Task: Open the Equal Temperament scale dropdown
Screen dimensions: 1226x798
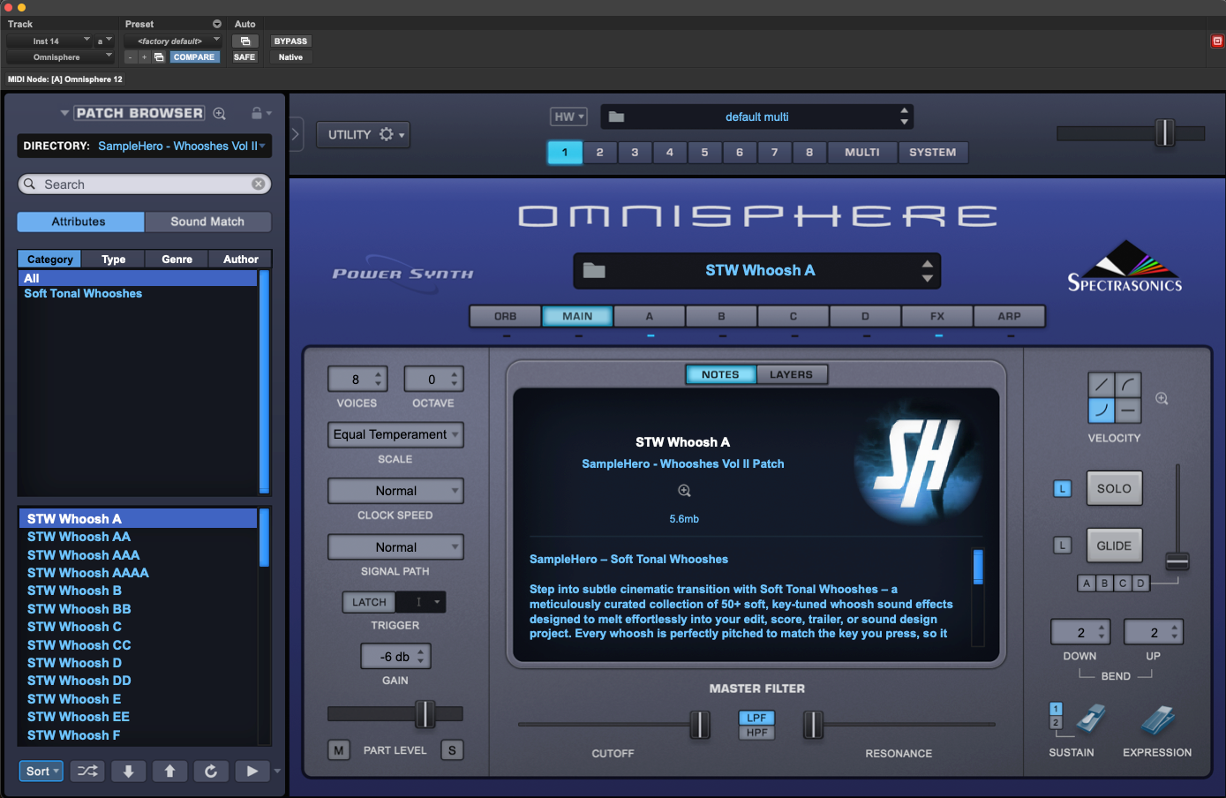Action: (395, 434)
